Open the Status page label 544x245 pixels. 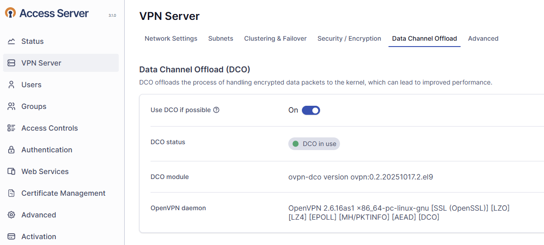pos(33,41)
